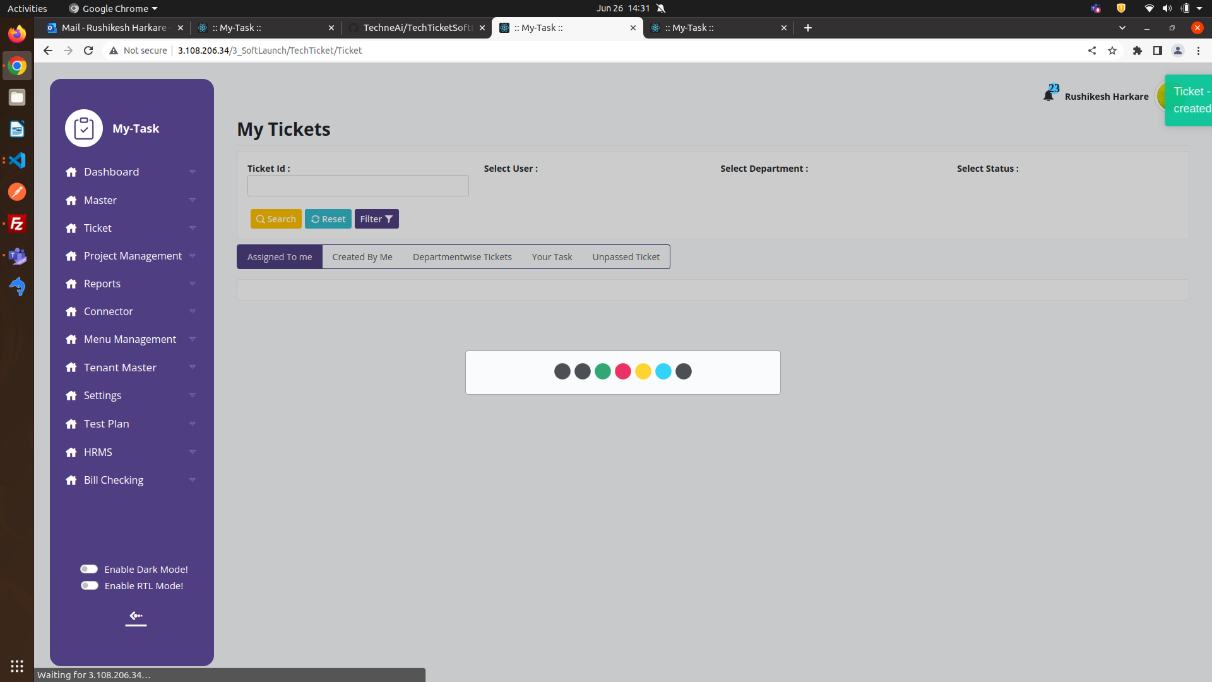
Task: Open Microsoft Teams from the dock
Action: click(17, 255)
